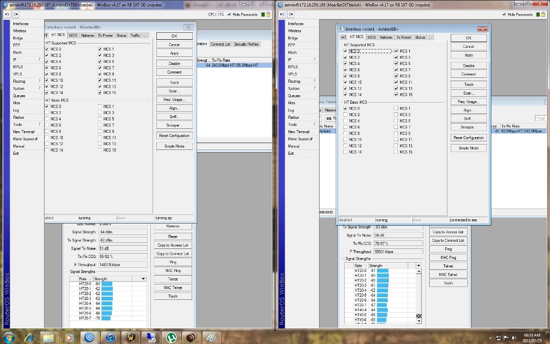Viewport: 550px width, 344px height.
Task: Click the Find search field in right window
Action: click(x=540, y=118)
